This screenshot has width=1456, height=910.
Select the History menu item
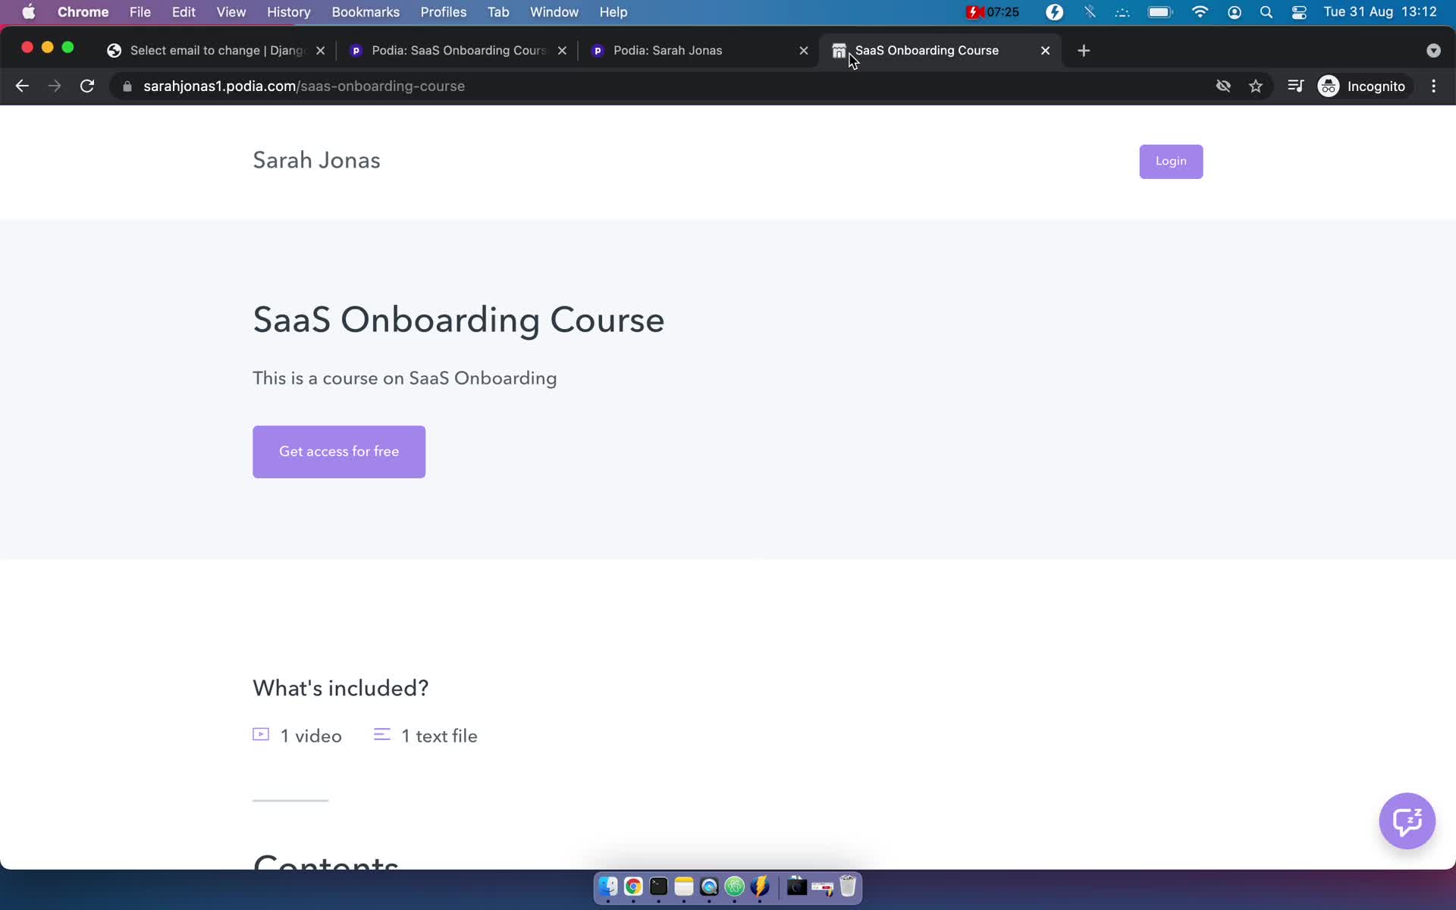pyautogui.click(x=290, y=11)
